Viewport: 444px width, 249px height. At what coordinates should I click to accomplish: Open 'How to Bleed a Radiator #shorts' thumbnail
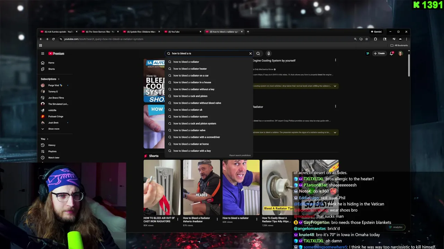[x=202, y=187]
